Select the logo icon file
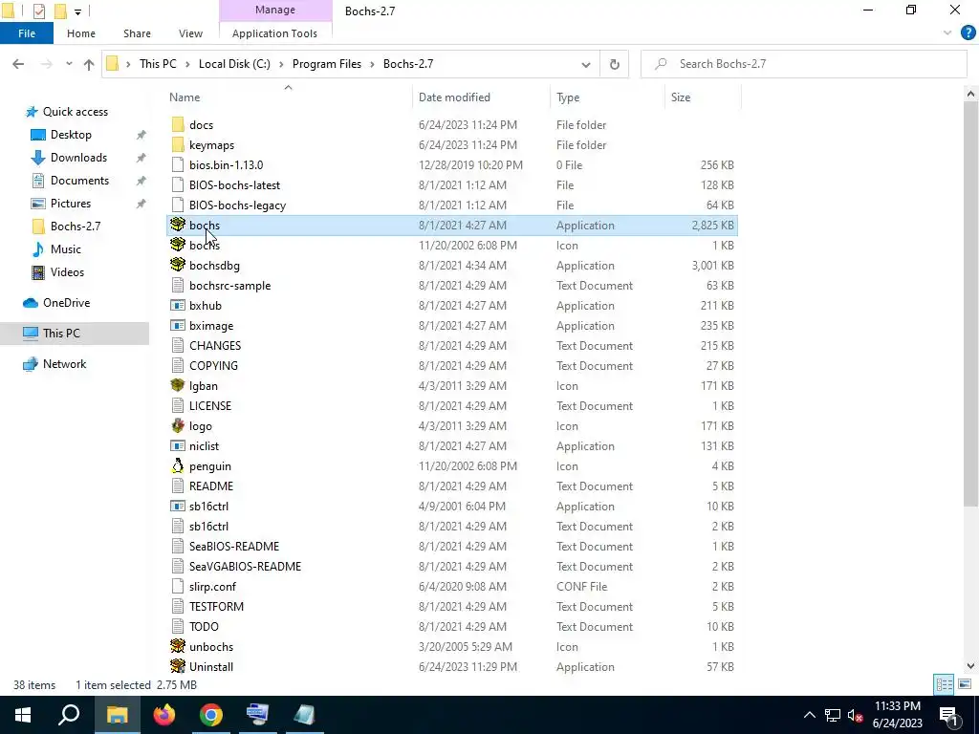 pos(178,425)
